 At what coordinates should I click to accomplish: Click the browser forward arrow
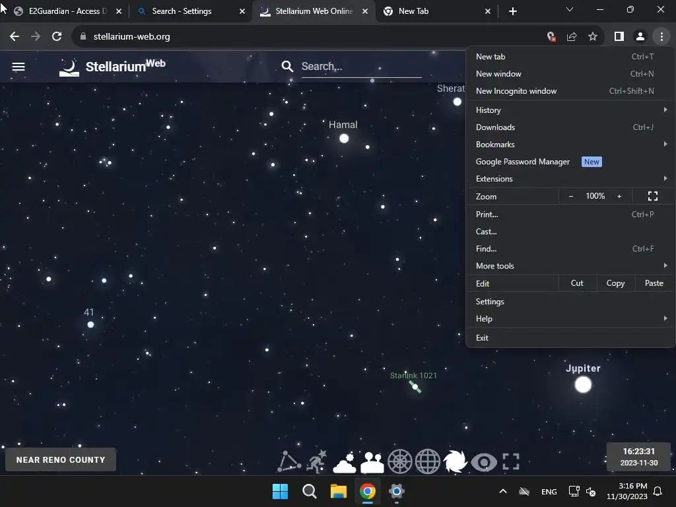tap(36, 37)
